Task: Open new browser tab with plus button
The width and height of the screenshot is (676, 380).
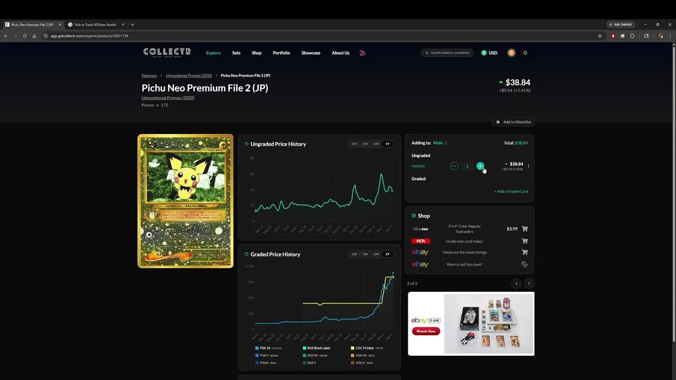Action: coord(133,25)
